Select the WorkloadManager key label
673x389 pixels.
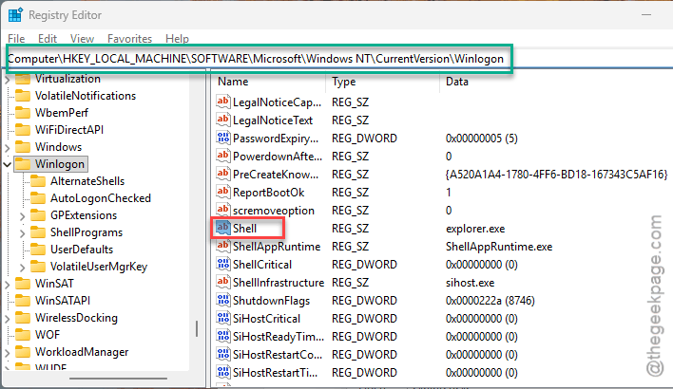(x=82, y=352)
